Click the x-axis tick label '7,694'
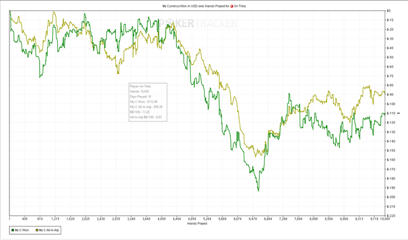This screenshot has height=240, width=408. pyautogui.click(x=298, y=219)
